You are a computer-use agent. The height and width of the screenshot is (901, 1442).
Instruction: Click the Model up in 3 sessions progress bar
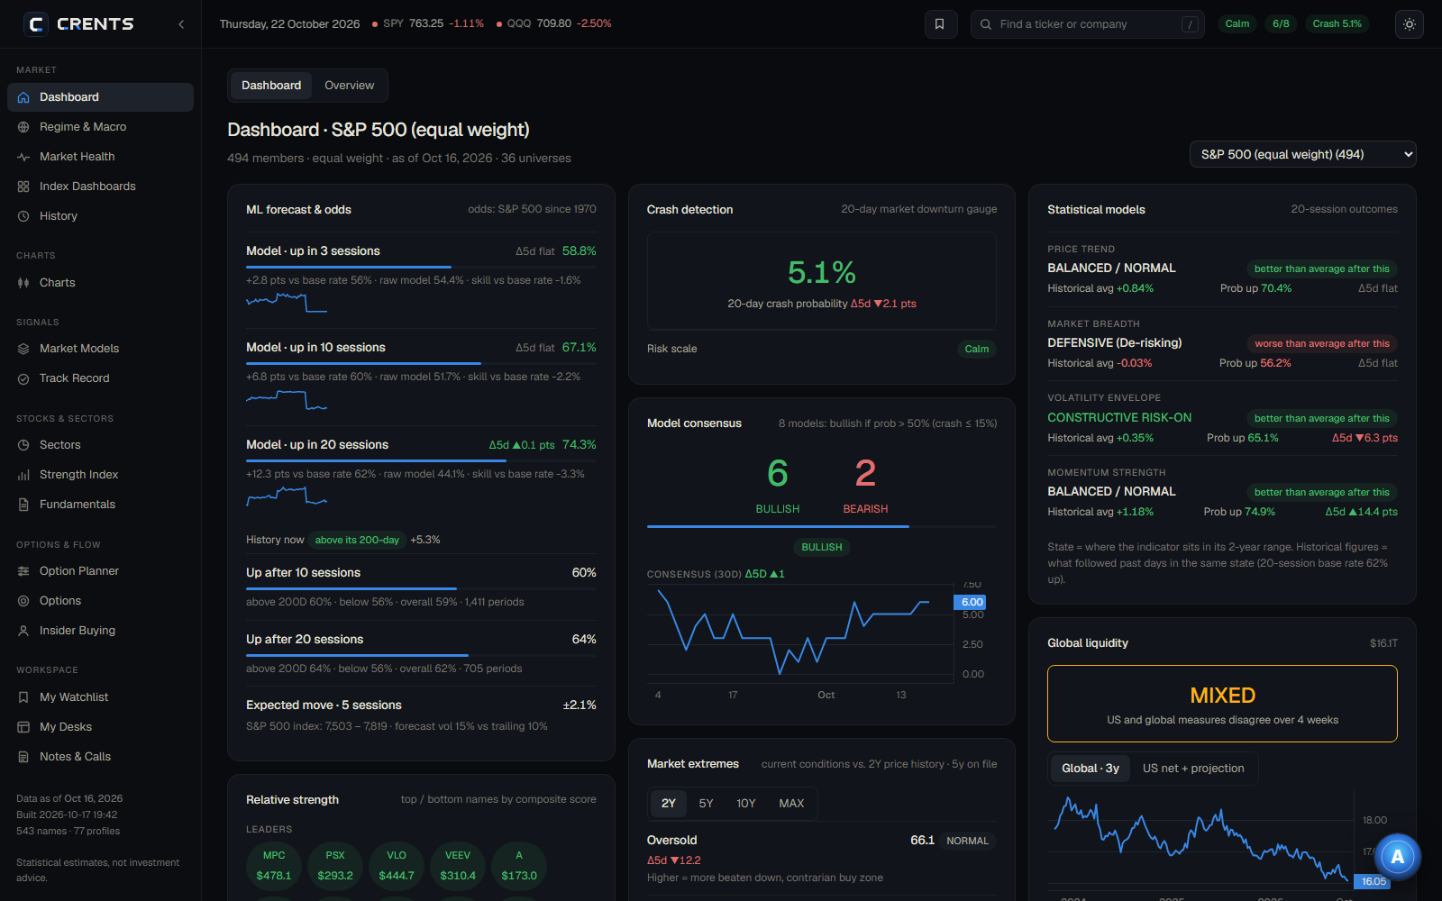click(421, 267)
